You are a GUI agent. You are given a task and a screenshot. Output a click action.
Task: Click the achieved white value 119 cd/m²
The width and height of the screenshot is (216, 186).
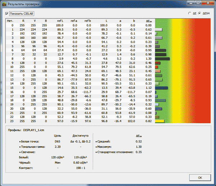coord(80,157)
